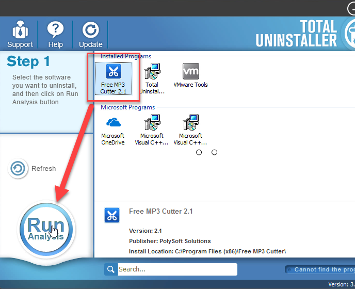
Task: Select the Total Uninstaller program icon
Action: coord(152,78)
